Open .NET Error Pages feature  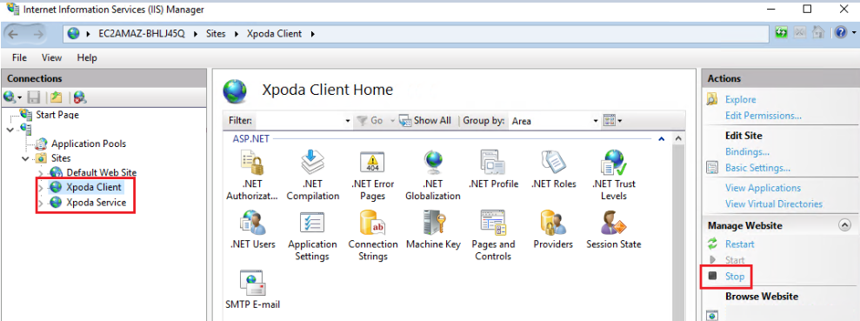(x=372, y=175)
